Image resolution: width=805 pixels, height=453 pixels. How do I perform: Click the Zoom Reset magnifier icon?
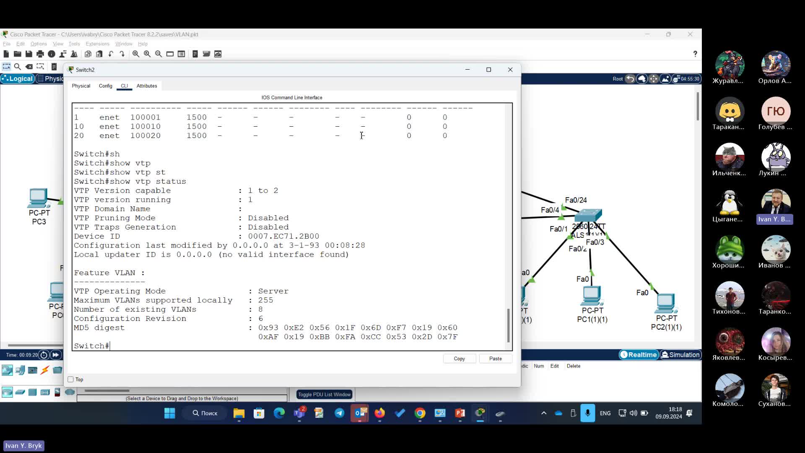pos(147,54)
